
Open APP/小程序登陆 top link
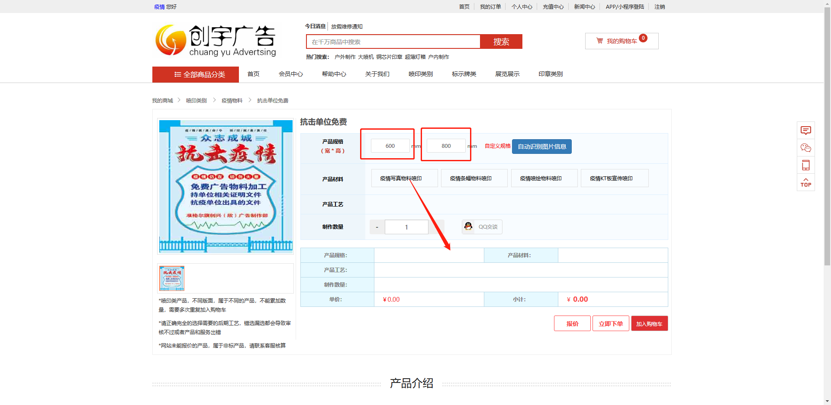coord(625,6)
